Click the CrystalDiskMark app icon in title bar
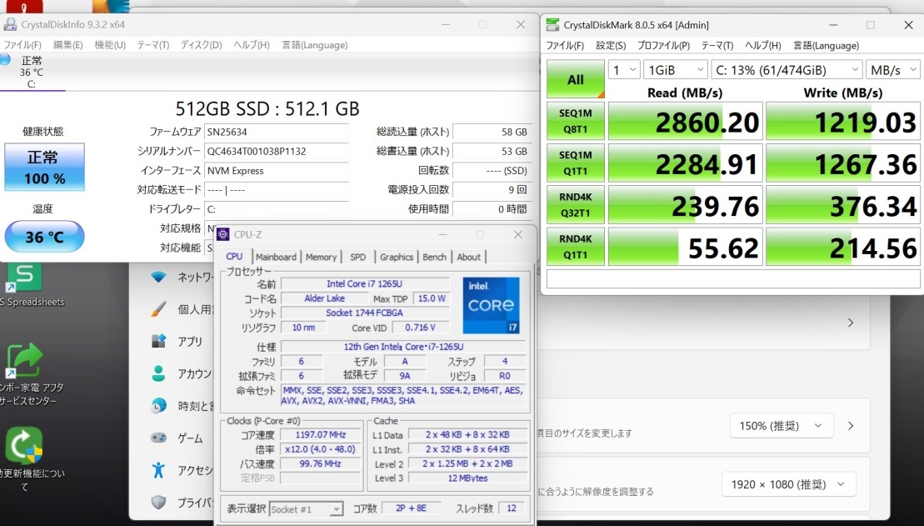Viewport: 924px width, 526px height. pos(552,25)
